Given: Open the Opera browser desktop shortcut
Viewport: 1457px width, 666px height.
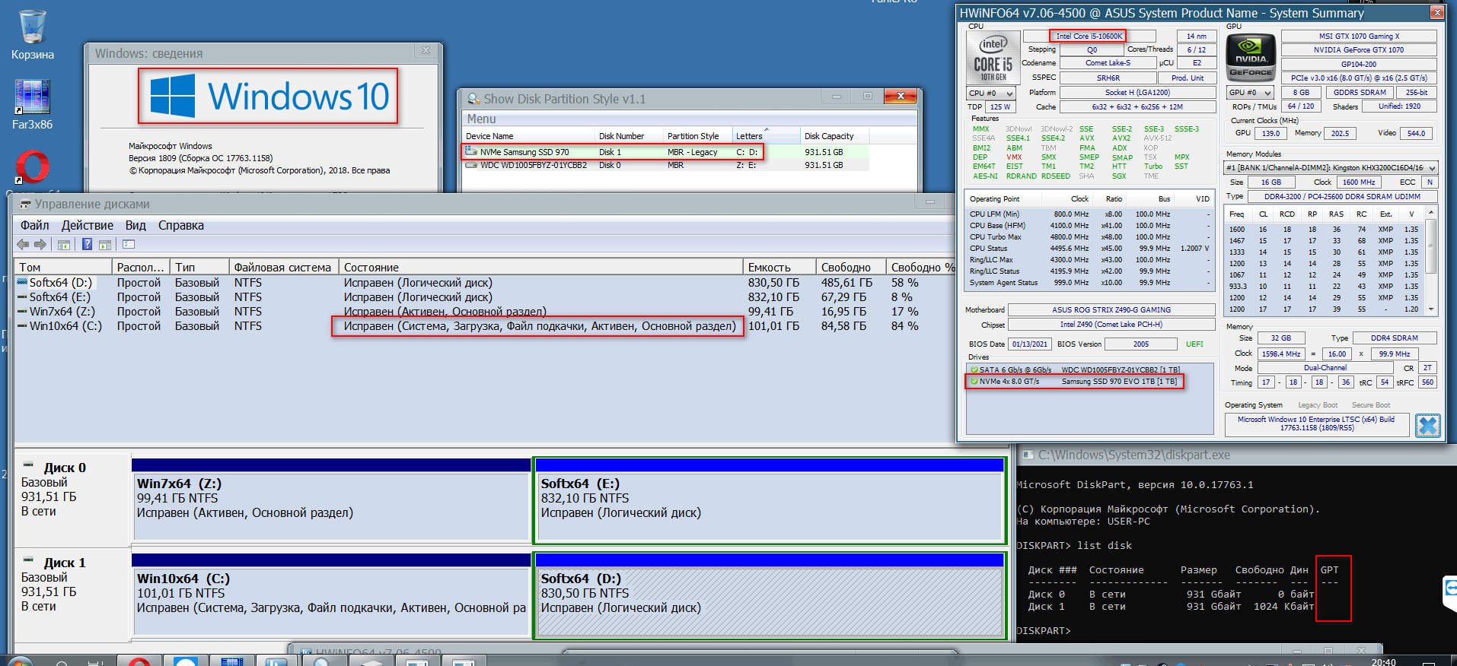Looking at the screenshot, I should point(33,167).
